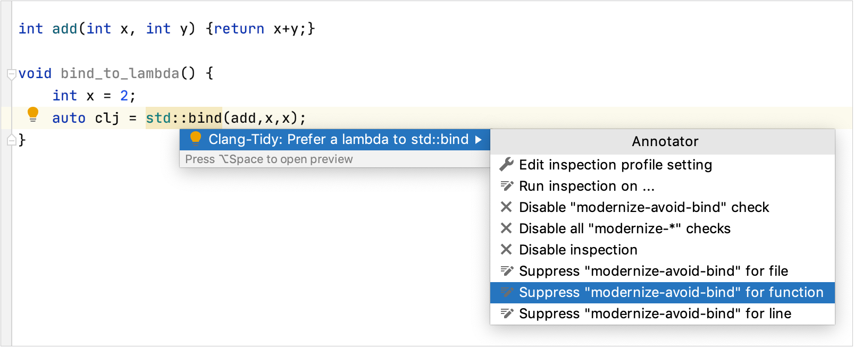Click Run inspection on option
This screenshot has width=854, height=348.
587,185
